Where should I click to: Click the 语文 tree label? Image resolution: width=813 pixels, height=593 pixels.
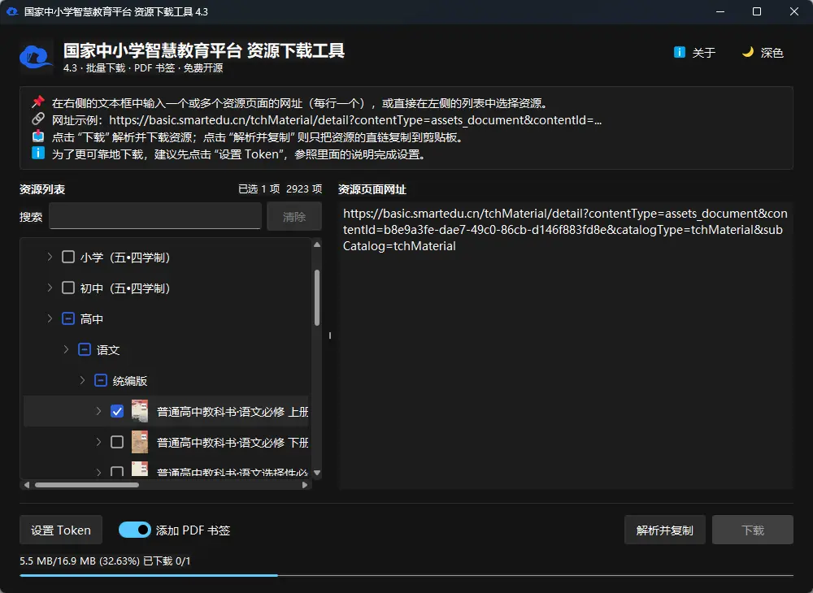point(108,349)
